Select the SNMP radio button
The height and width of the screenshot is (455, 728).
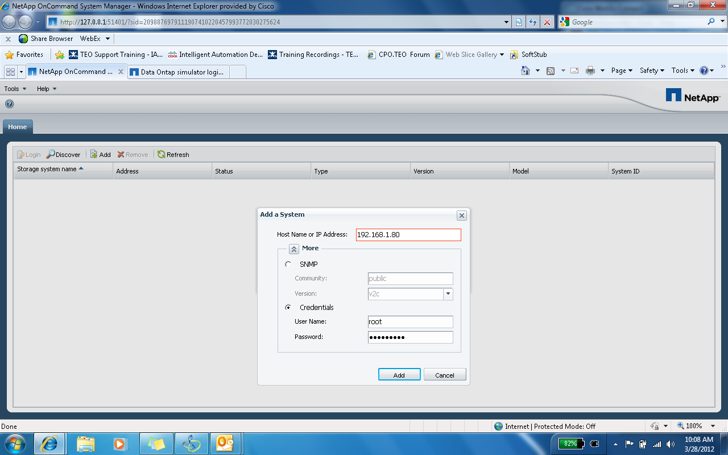[288, 264]
